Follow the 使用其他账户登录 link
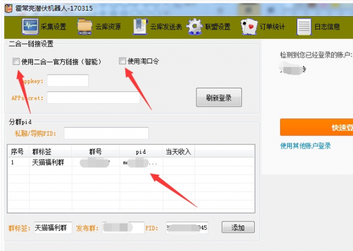The width and height of the screenshot is (353, 251). [305, 146]
